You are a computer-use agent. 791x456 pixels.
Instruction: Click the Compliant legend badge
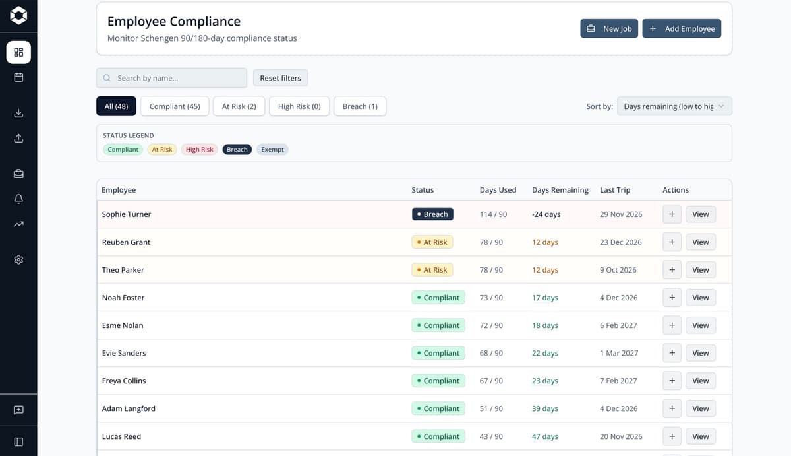pos(123,150)
